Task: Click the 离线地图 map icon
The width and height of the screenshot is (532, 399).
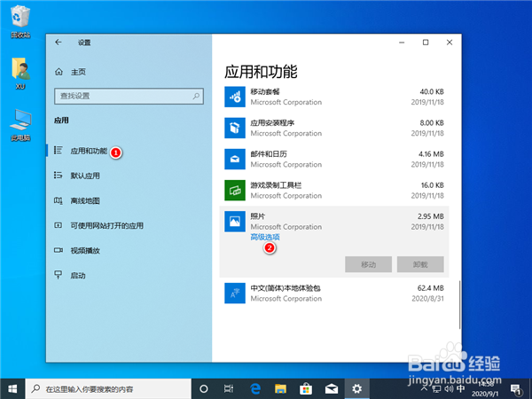Action: tap(58, 200)
